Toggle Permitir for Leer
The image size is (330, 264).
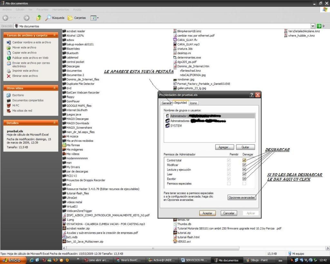click(x=229, y=174)
